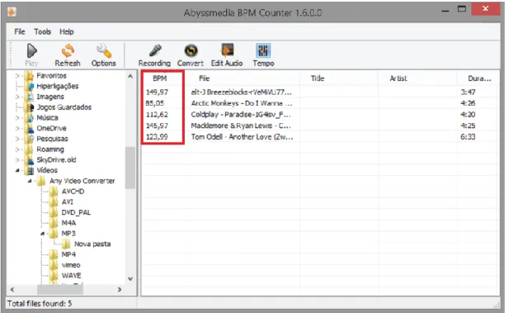The image size is (509, 313).
Task: Select the WAVE folder
Action: 71,276
